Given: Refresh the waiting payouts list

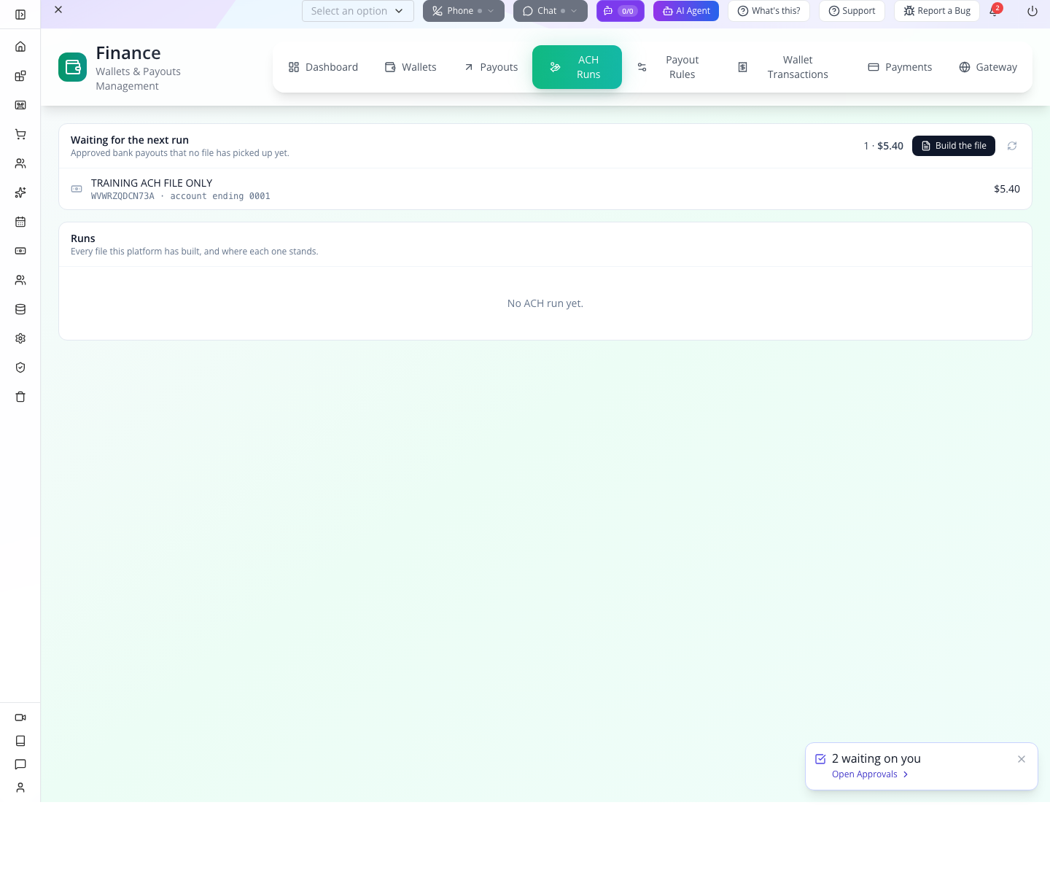Looking at the screenshot, I should click(x=1012, y=146).
